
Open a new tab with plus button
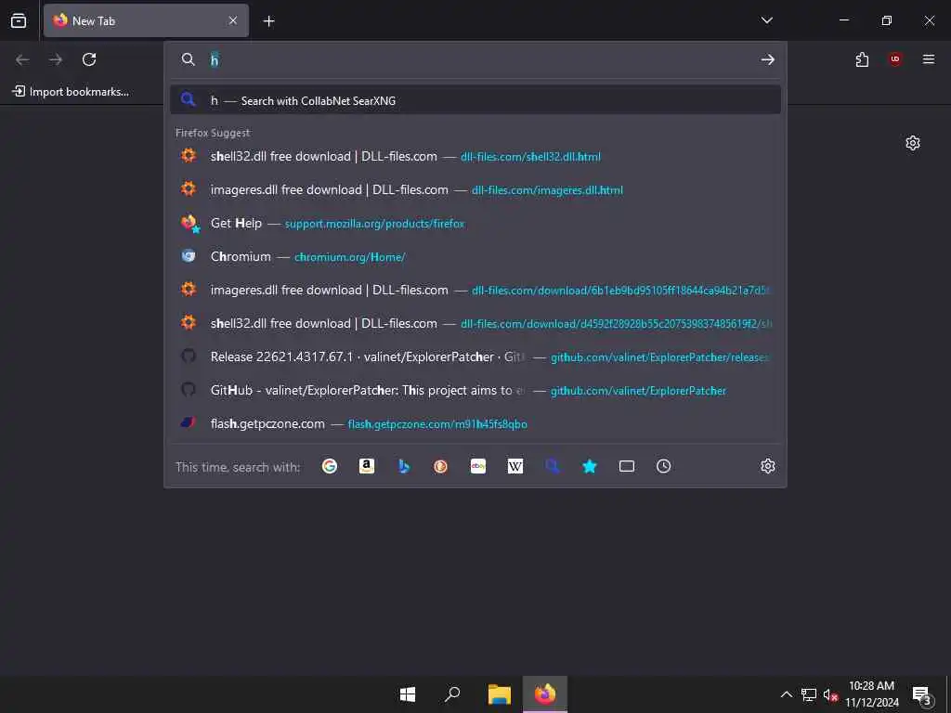pos(268,21)
